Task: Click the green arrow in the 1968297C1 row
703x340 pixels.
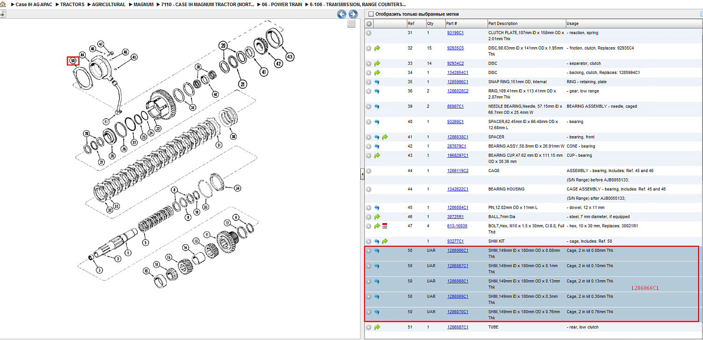Action: [377, 156]
